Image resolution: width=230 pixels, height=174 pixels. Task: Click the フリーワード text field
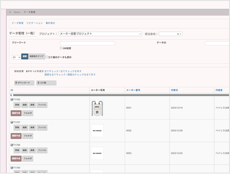[88, 43]
